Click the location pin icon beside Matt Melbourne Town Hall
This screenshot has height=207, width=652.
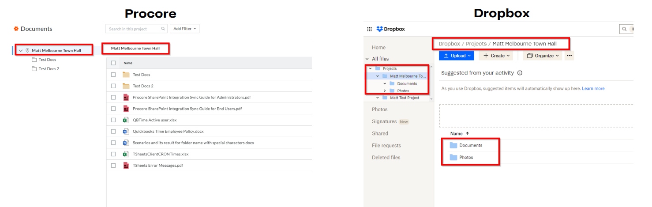[x=27, y=50]
